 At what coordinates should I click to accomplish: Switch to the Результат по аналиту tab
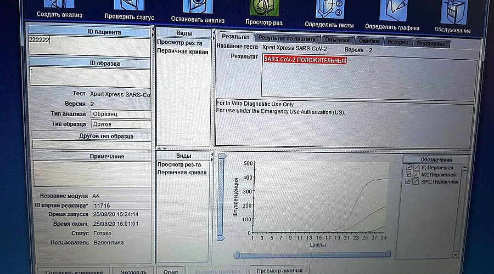(287, 39)
